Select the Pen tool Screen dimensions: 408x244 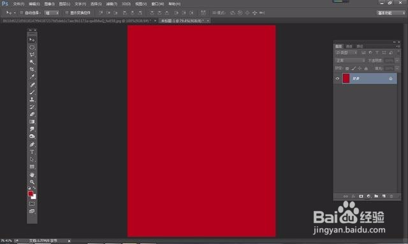[32, 144]
